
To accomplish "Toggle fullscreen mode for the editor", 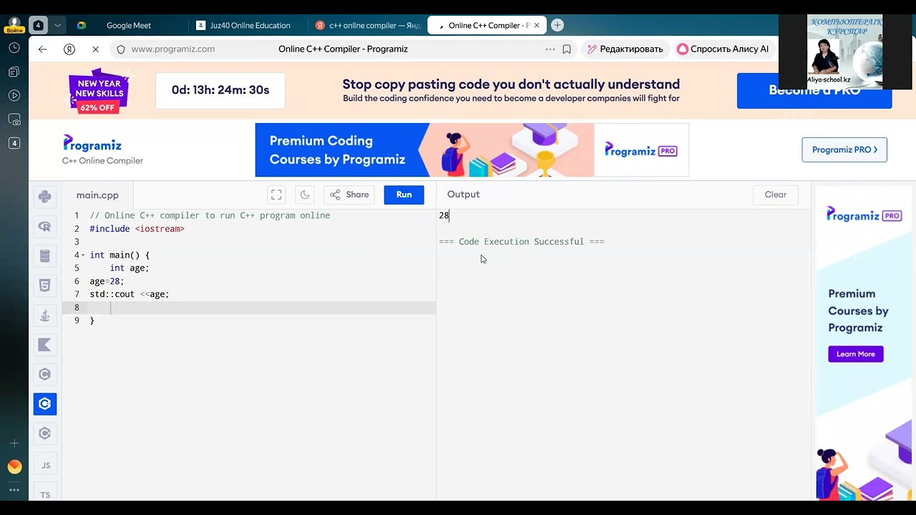I will point(276,195).
